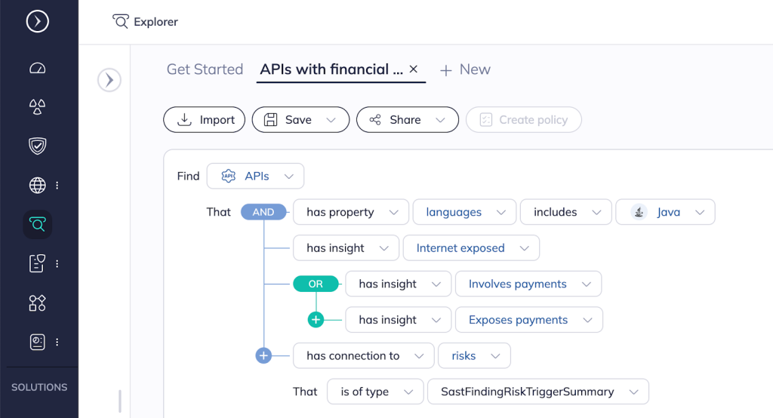Open the clipboard shield icon in sidebar

coord(37,263)
